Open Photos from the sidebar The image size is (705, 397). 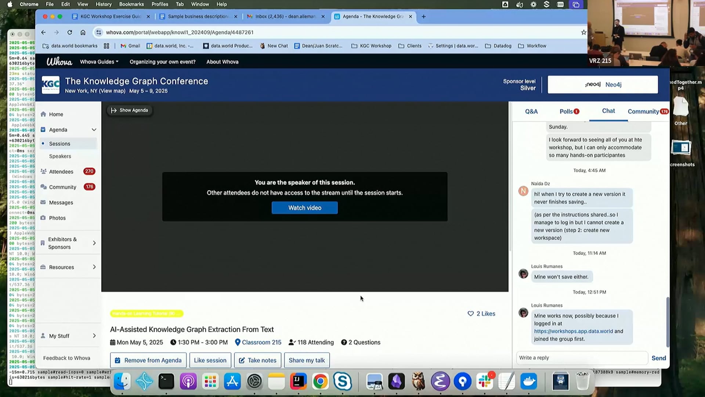click(57, 218)
